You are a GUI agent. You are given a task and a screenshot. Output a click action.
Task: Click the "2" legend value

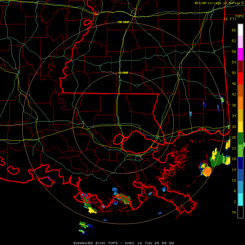click(x=235, y=202)
